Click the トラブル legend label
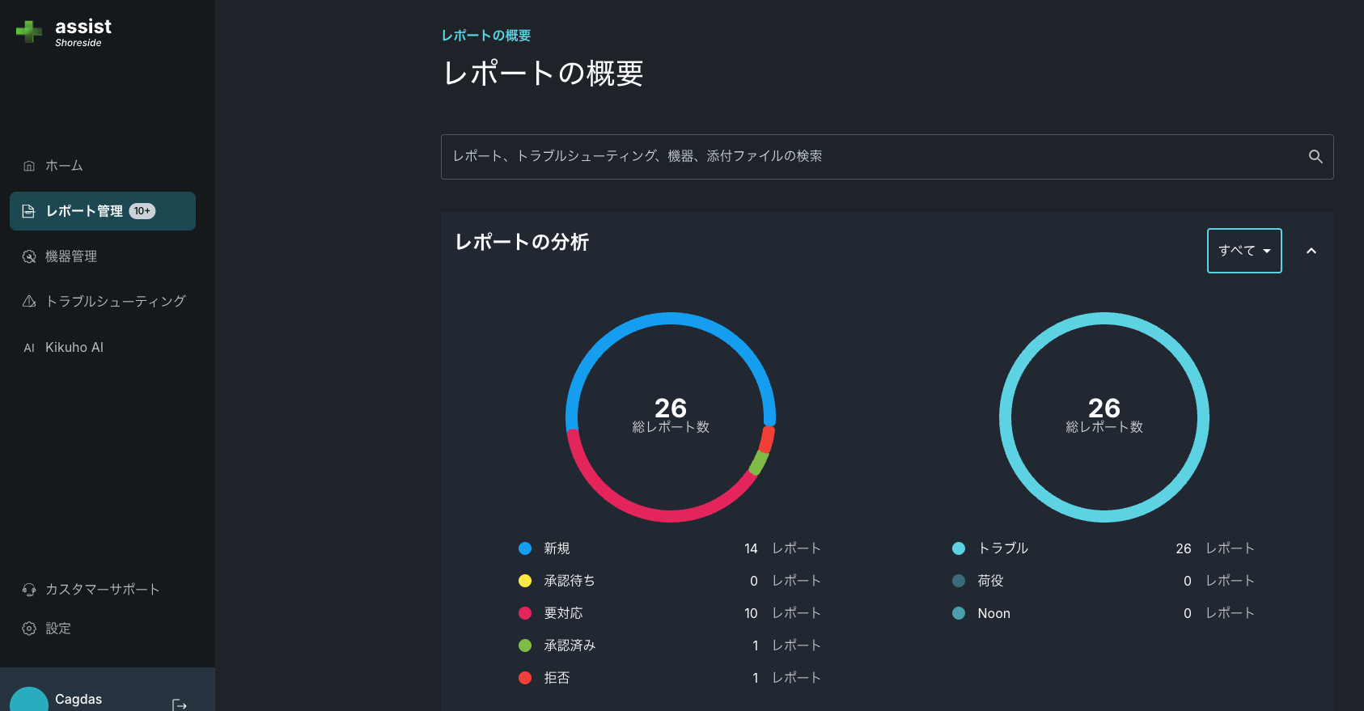The width and height of the screenshot is (1364, 711). pyautogui.click(x=1003, y=548)
